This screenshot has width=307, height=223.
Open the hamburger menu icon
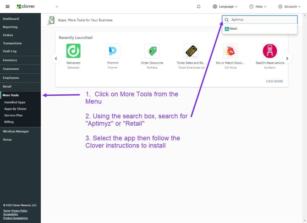pos(7,6)
